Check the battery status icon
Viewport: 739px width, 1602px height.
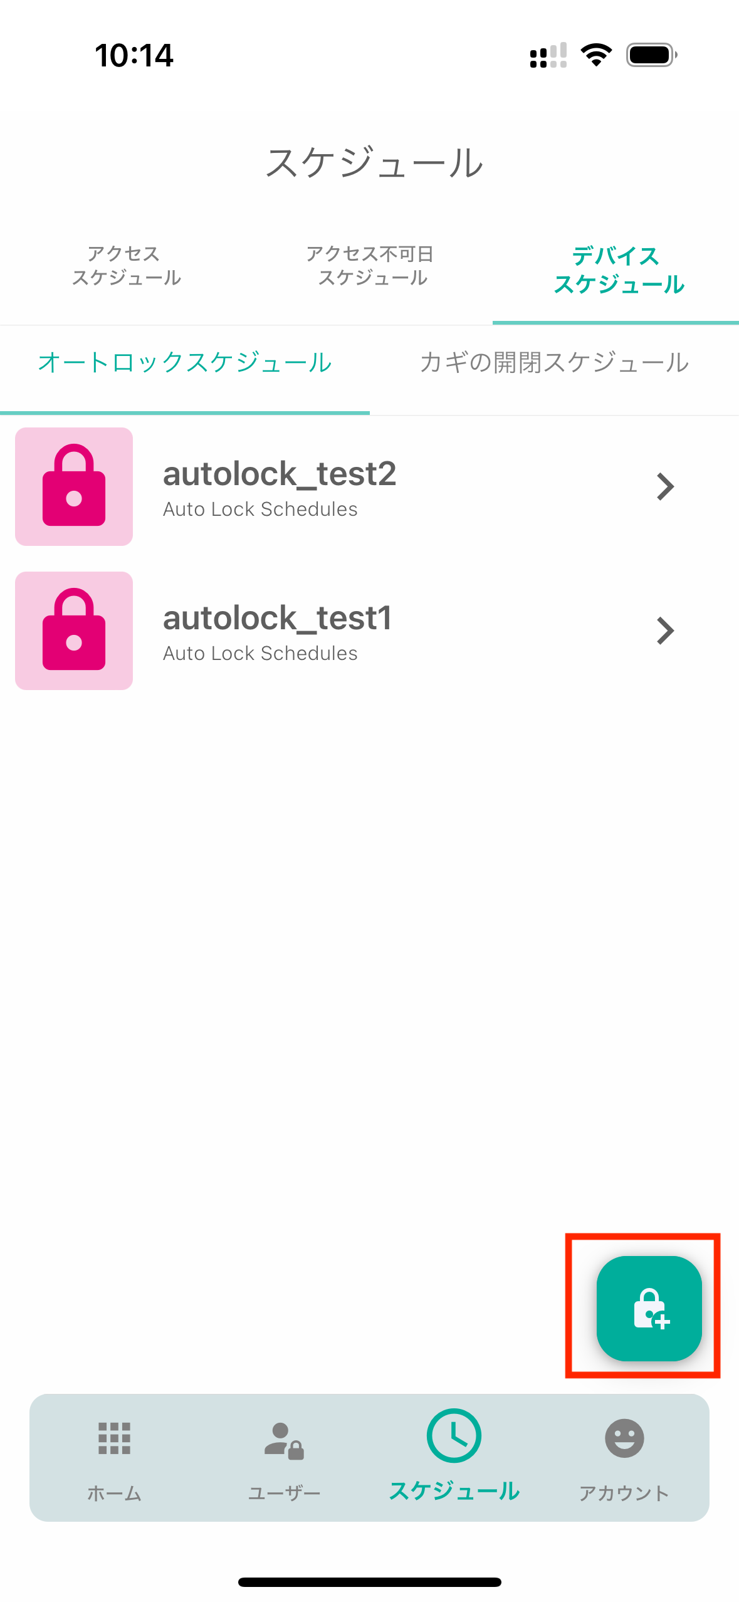[x=652, y=55]
